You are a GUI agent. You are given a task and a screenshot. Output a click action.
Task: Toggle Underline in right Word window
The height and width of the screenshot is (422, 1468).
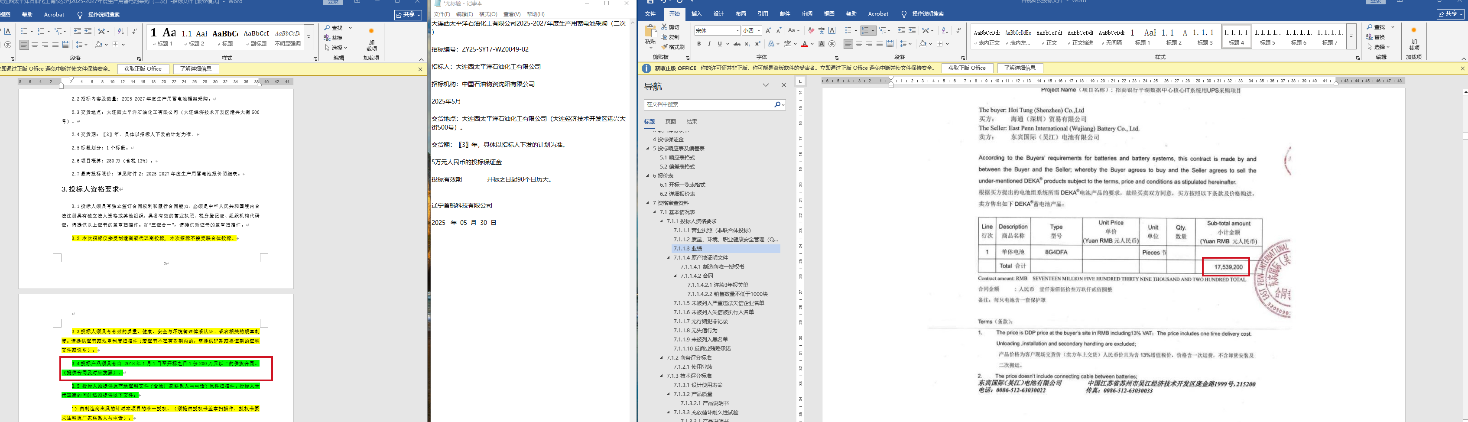[720, 44]
